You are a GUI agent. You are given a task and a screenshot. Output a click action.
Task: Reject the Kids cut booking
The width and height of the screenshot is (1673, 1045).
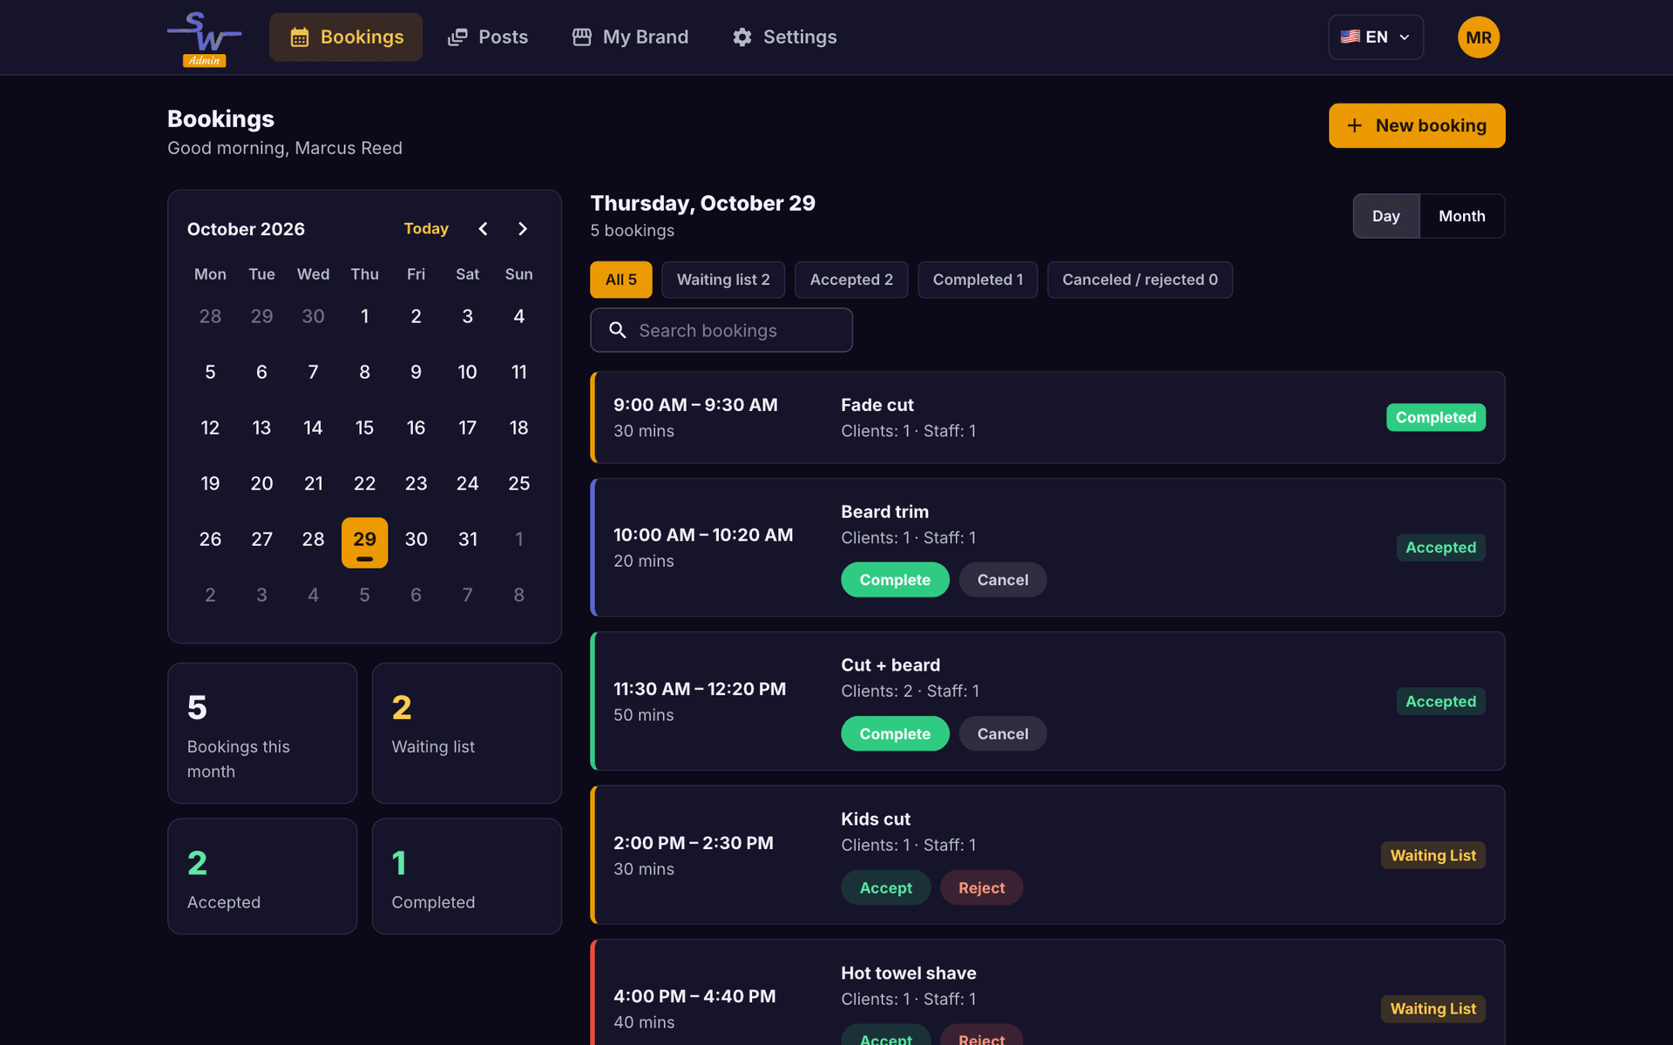click(981, 887)
